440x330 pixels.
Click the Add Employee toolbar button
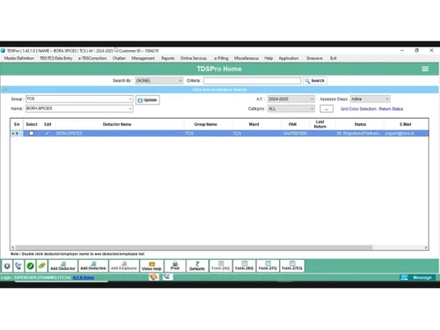(x=124, y=266)
